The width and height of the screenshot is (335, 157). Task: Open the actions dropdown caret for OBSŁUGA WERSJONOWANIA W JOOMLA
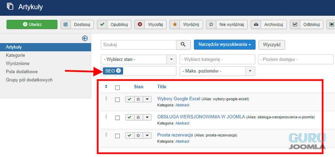pos(147,117)
